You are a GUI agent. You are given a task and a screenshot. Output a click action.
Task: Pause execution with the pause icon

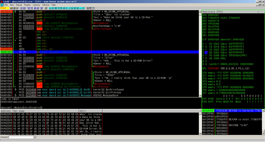(24, 8)
